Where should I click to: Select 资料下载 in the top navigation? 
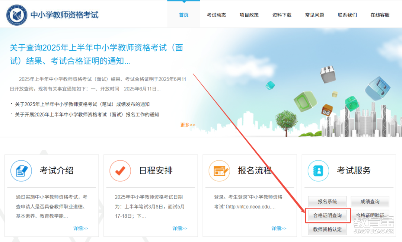[282, 15]
